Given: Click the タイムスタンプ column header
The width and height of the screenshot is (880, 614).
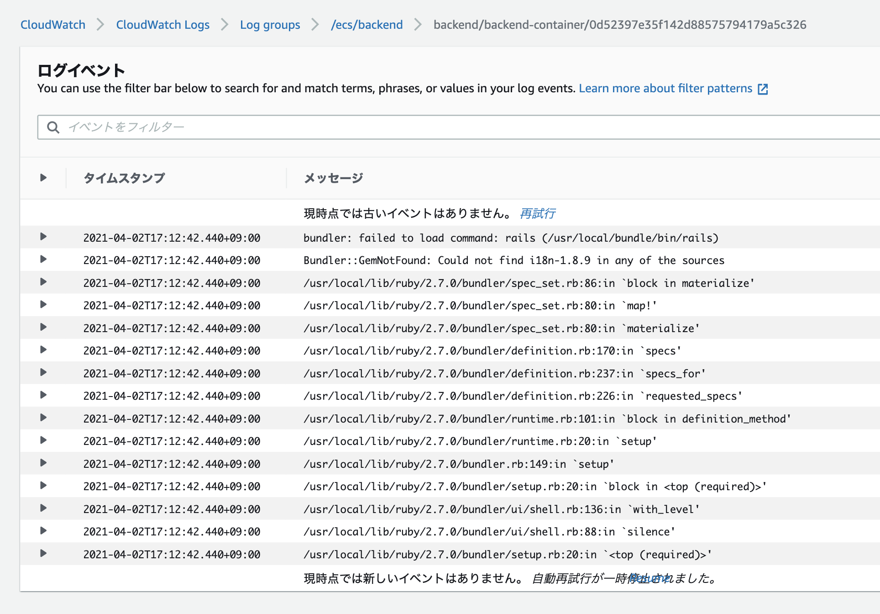Looking at the screenshot, I should click(124, 178).
